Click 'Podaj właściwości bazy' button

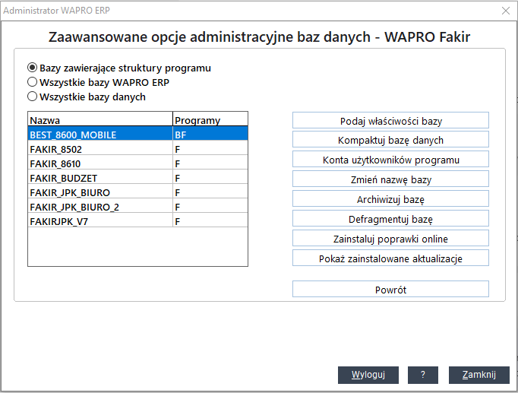390,121
